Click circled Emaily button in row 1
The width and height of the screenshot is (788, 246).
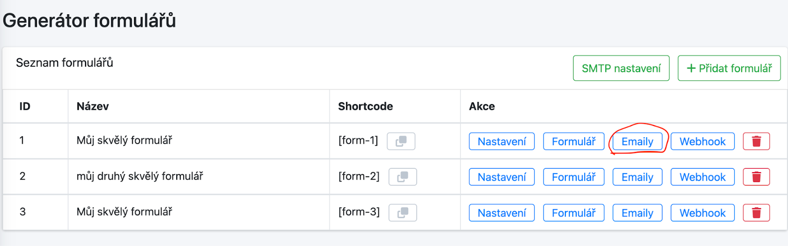[x=637, y=141]
